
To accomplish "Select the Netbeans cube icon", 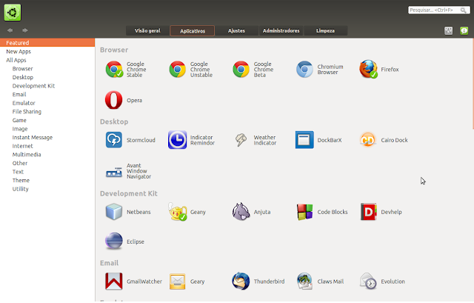I will tap(114, 212).
